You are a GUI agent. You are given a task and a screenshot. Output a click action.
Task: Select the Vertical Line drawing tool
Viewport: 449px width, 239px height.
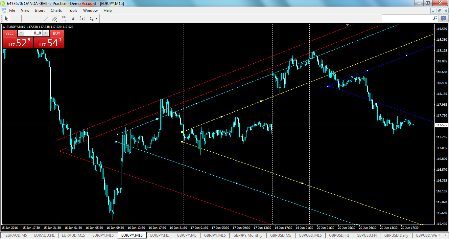[x=27, y=19]
